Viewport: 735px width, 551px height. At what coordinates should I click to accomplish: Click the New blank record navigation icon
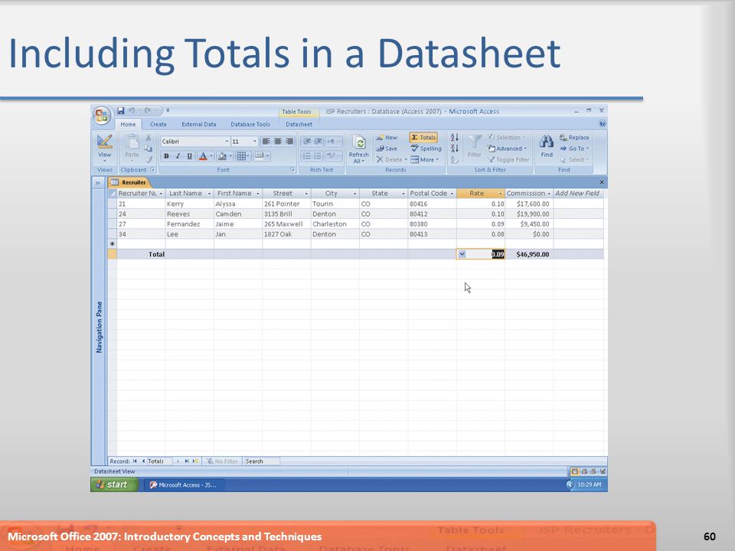pos(195,461)
